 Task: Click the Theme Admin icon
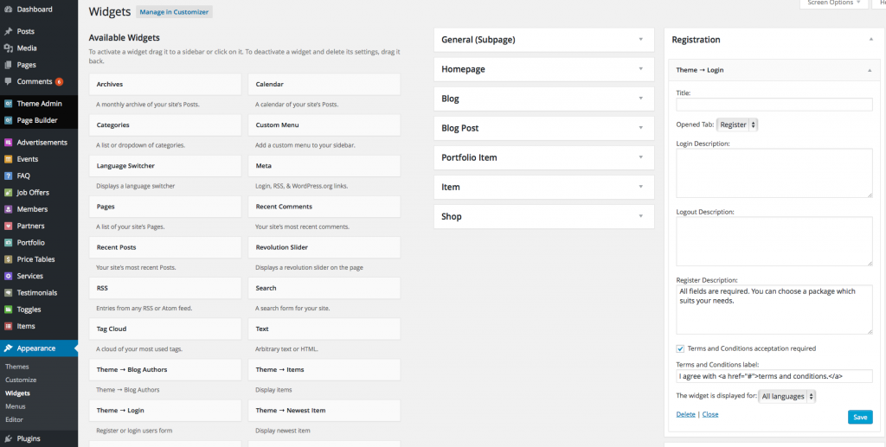point(8,104)
